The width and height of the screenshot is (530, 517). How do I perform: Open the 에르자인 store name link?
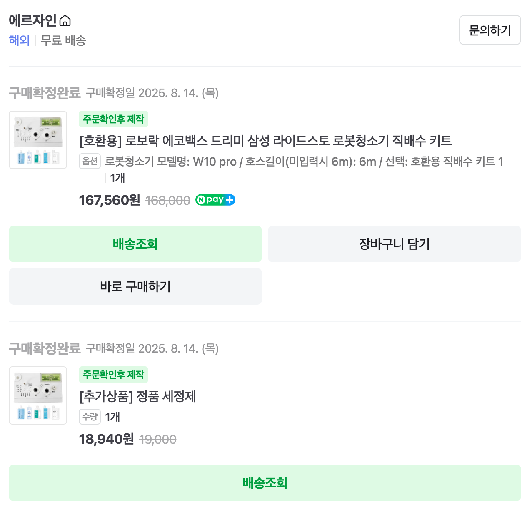coord(32,20)
